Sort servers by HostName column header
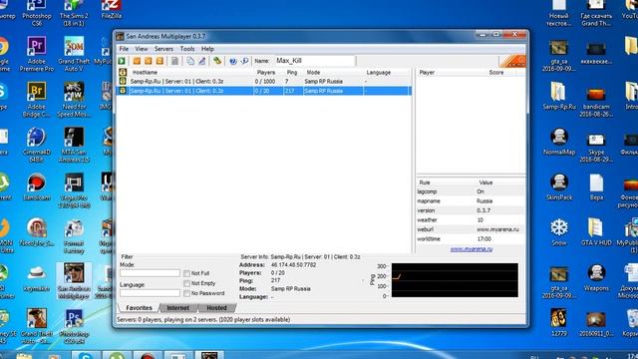Image resolution: width=638 pixels, height=359 pixels. pyautogui.click(x=190, y=73)
